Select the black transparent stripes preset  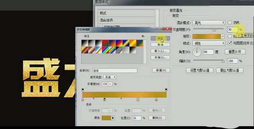[119, 50]
